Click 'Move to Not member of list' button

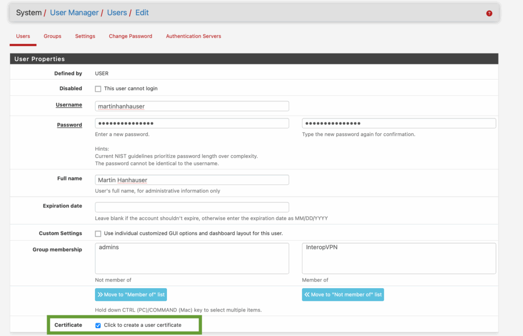(343, 295)
